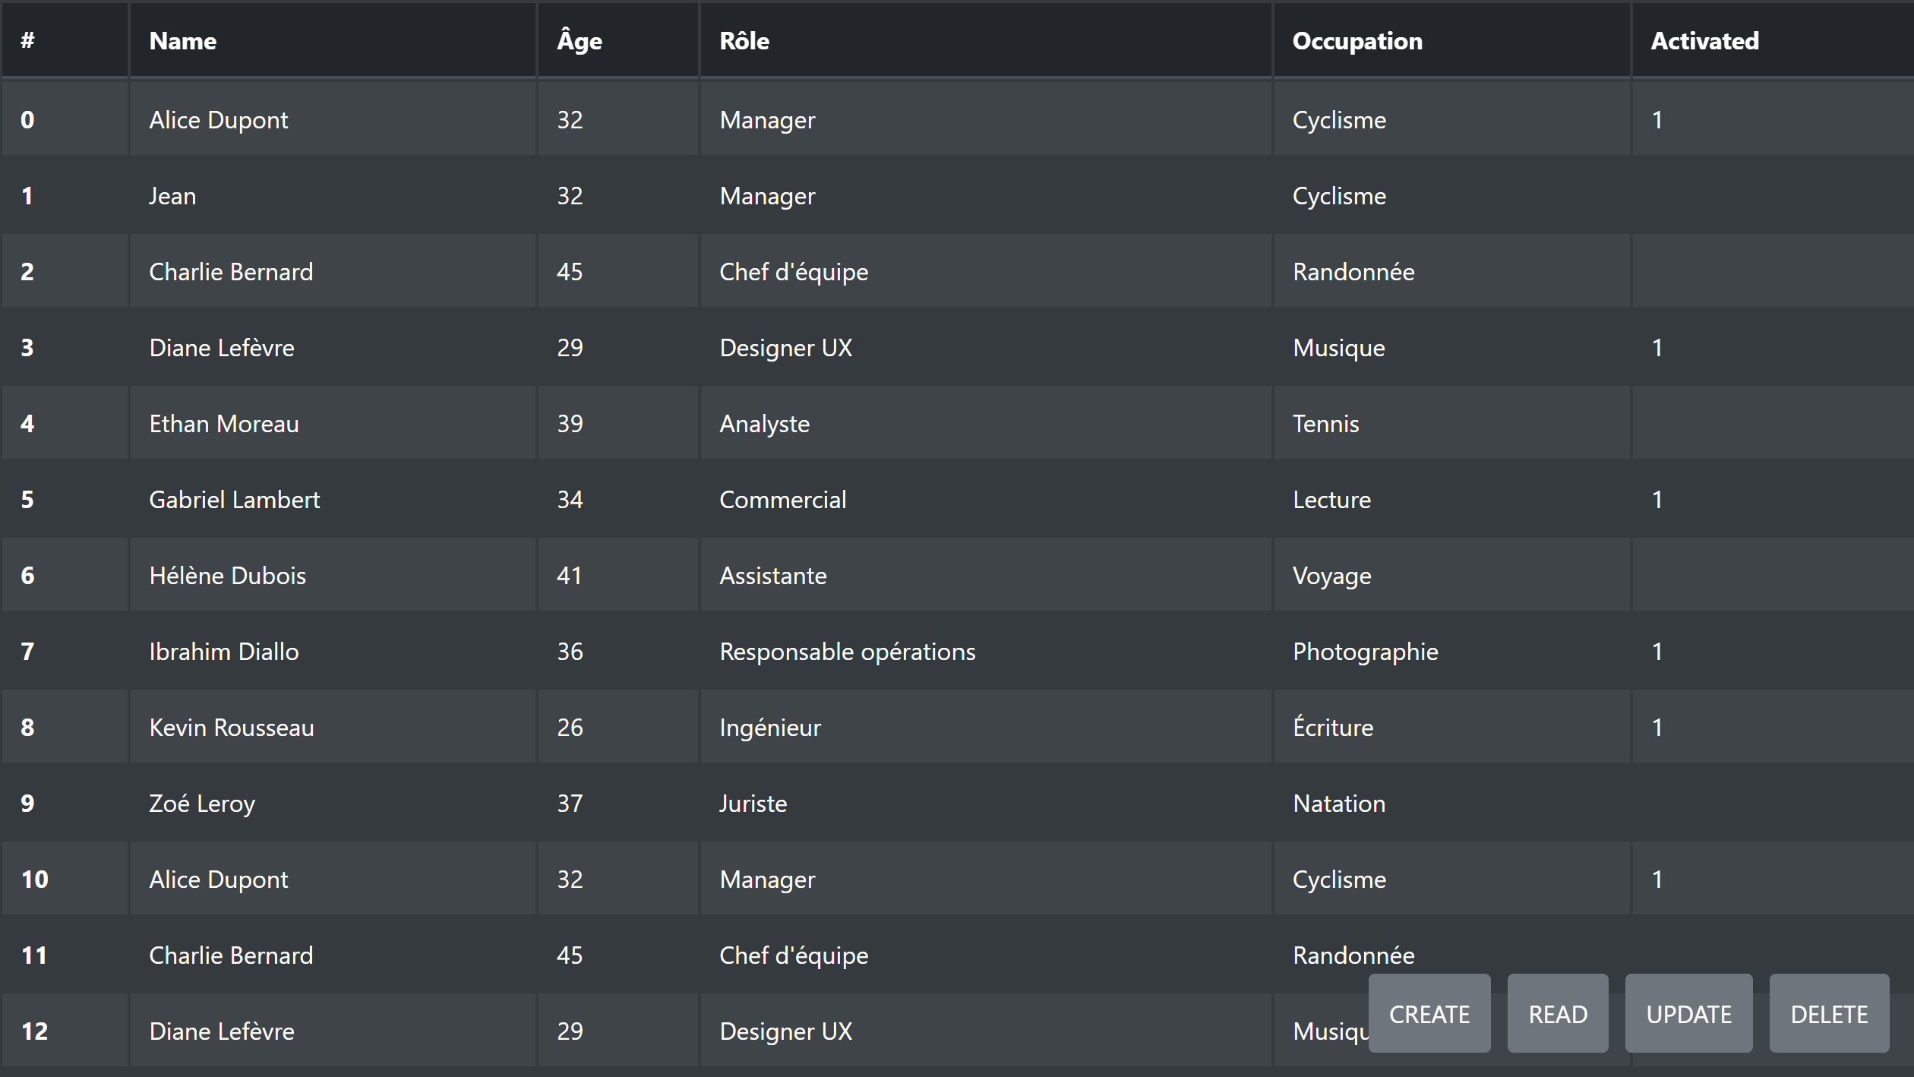Screen dimensions: 1914x1077
Task: Select the Rôle column header
Action: (986, 40)
